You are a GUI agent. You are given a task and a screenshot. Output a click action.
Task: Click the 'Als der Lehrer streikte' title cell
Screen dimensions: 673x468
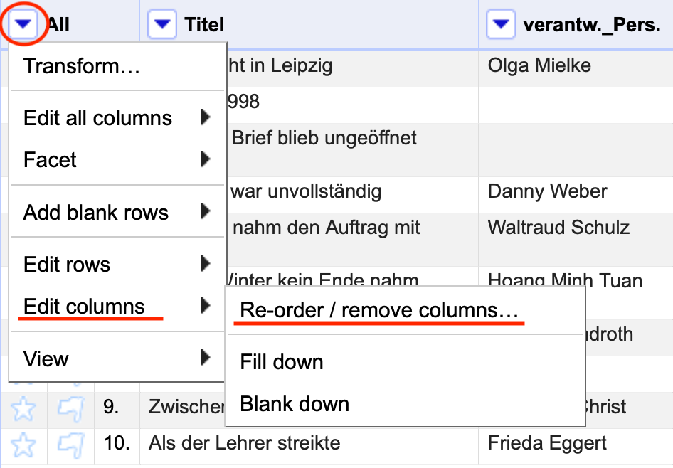[x=245, y=444]
